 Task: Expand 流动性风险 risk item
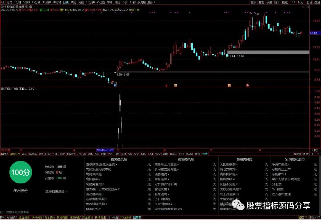click(x=95, y=194)
